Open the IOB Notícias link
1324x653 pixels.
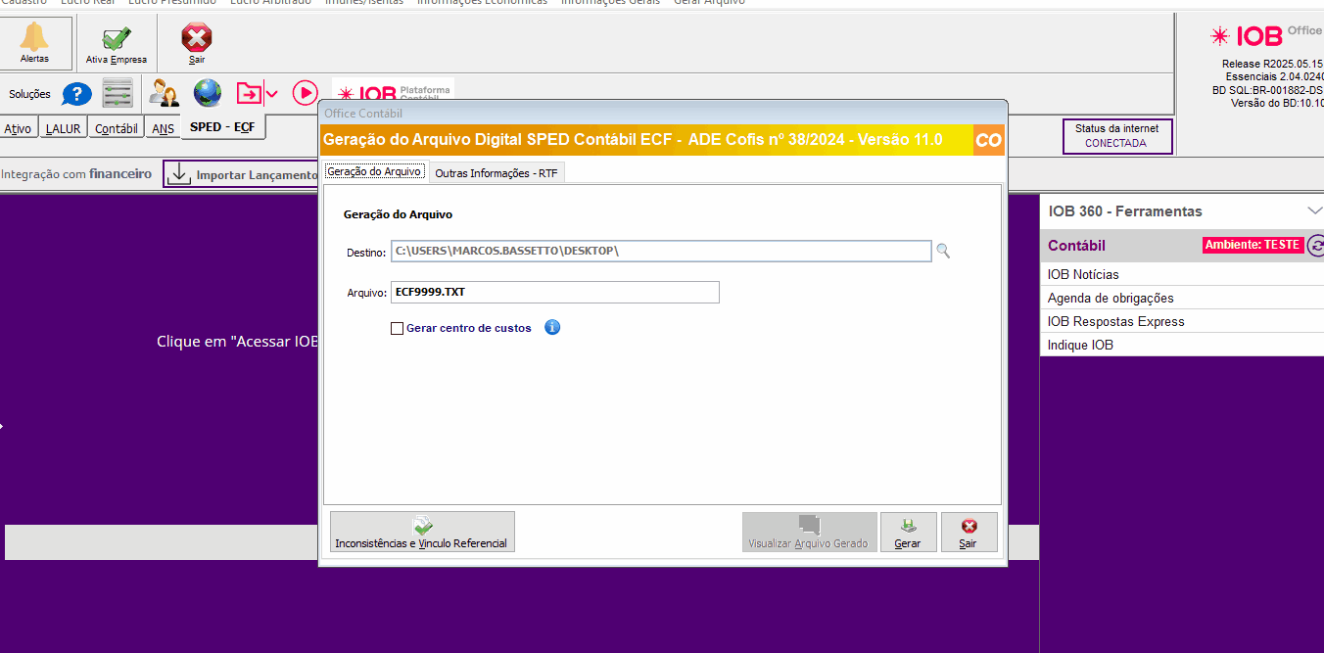coord(1083,274)
